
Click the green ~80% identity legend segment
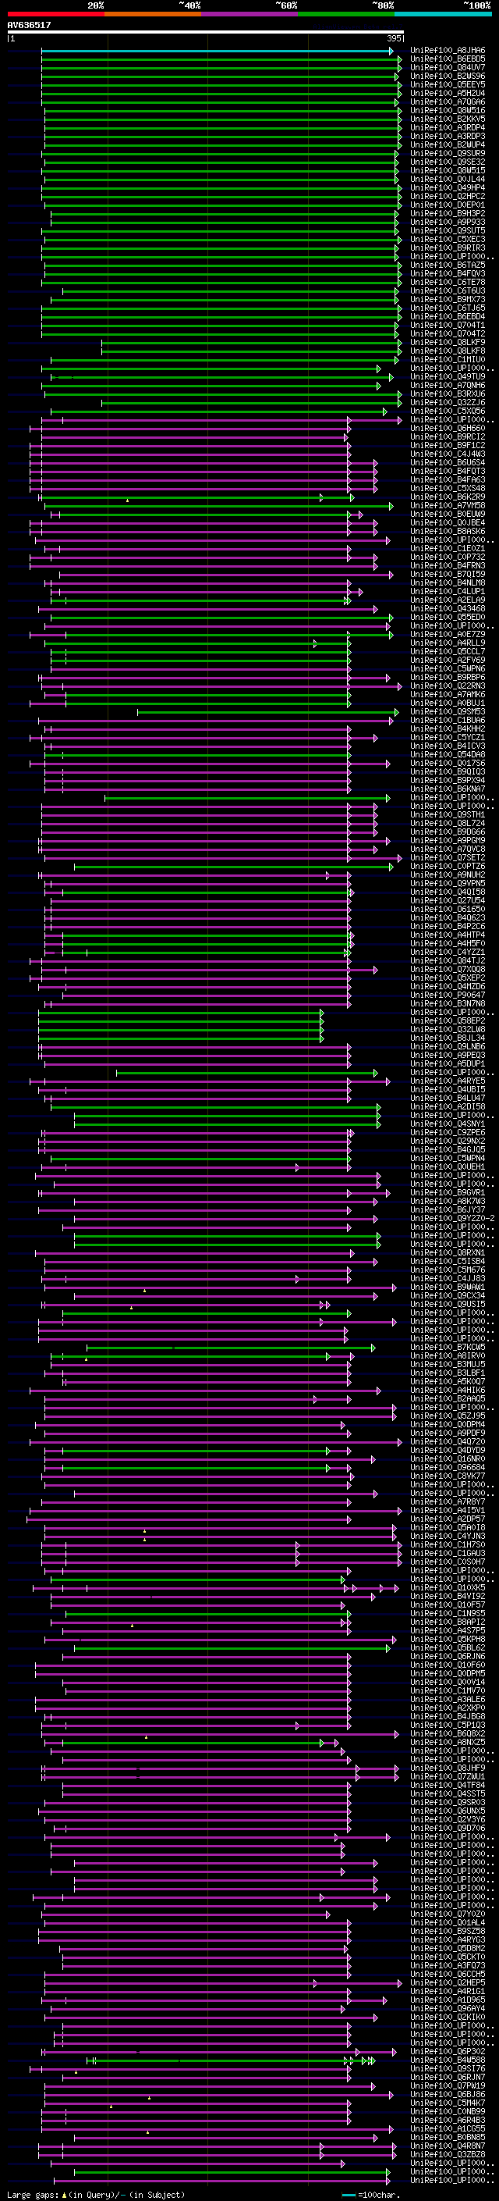coord(346,14)
